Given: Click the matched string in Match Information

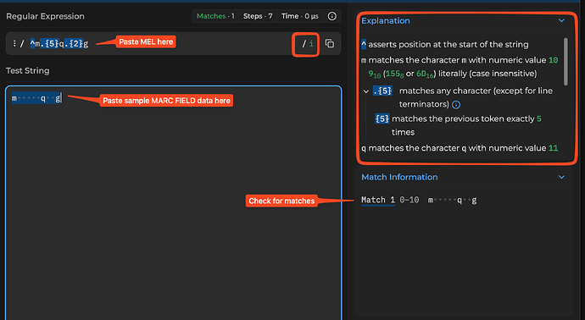Looking at the screenshot, I should point(452,201).
